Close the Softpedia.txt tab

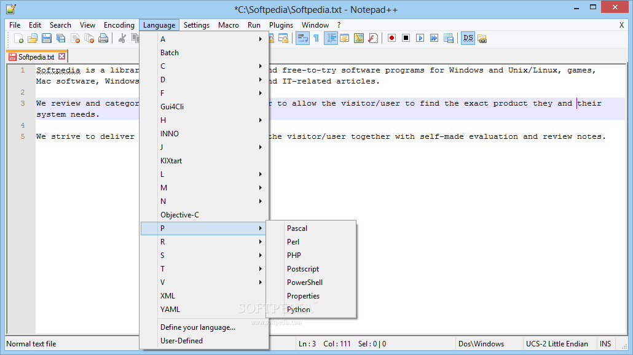[x=62, y=57]
